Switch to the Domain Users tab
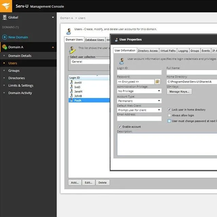 tap(74, 40)
